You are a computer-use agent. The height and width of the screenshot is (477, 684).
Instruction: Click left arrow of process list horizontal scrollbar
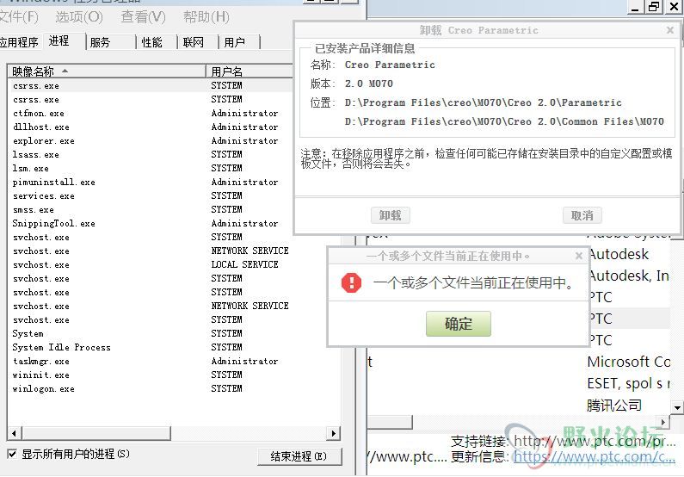[14, 433]
